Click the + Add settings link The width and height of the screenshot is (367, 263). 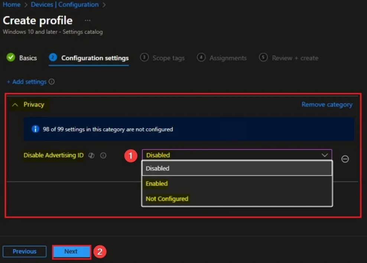(27, 82)
